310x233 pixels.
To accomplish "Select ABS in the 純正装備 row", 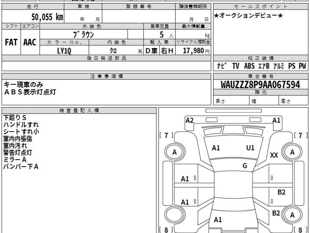I will (249, 66).
